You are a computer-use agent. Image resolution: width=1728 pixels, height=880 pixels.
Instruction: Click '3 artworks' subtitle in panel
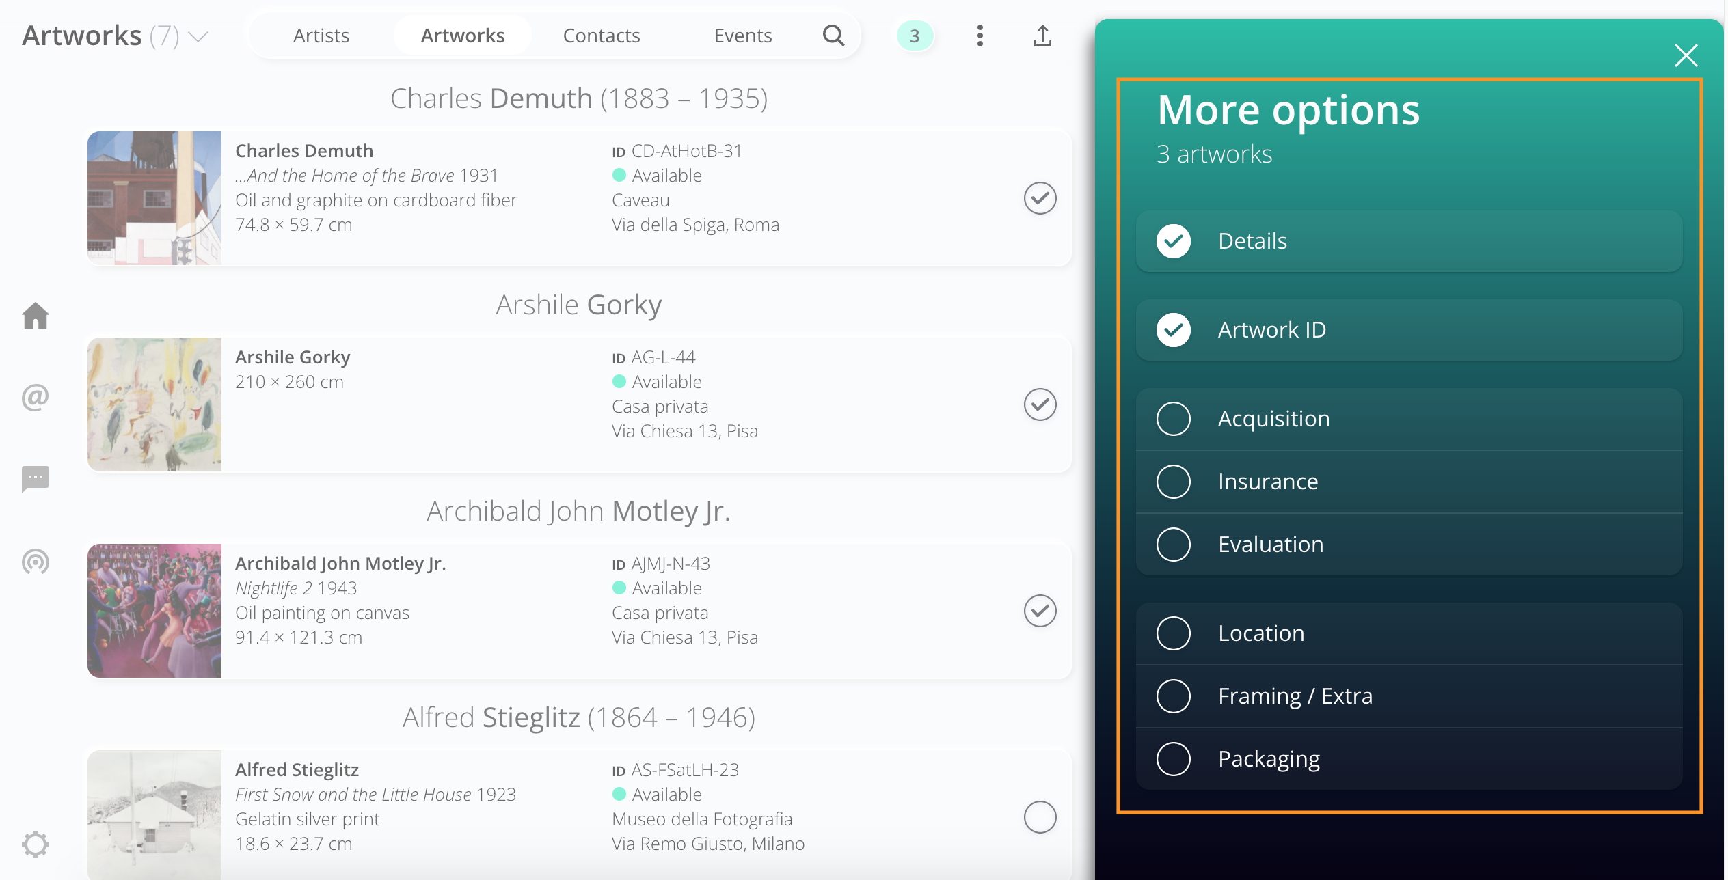[1214, 154]
